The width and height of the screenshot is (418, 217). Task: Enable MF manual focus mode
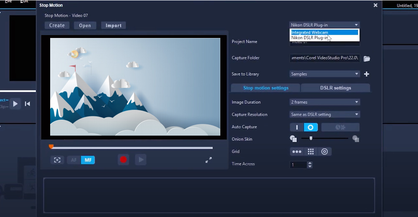click(88, 160)
